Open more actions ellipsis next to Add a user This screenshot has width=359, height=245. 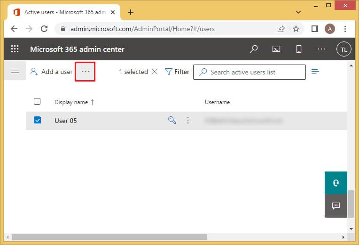85,72
